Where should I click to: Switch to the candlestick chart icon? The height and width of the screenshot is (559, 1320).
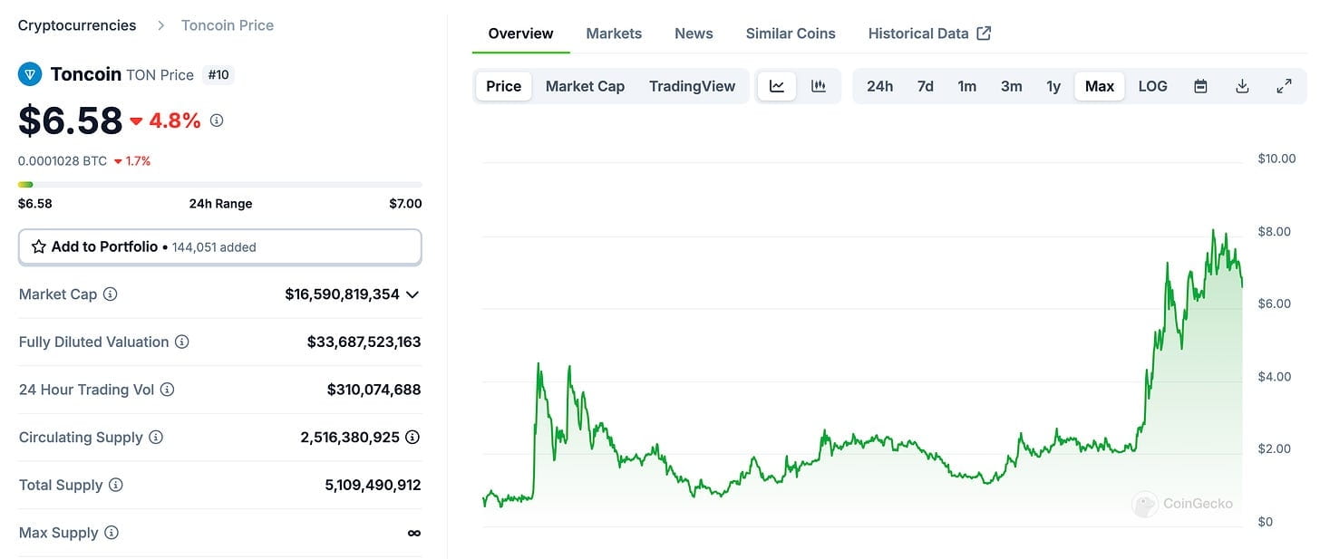819,86
